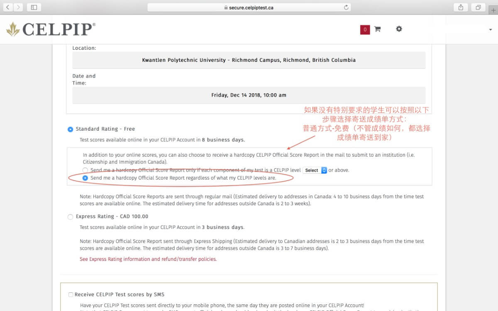Click the '3 business days' text
The width and height of the screenshot is (498, 311).
tap(223, 228)
